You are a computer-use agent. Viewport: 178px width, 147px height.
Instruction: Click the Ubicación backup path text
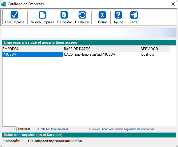click(x=55, y=141)
